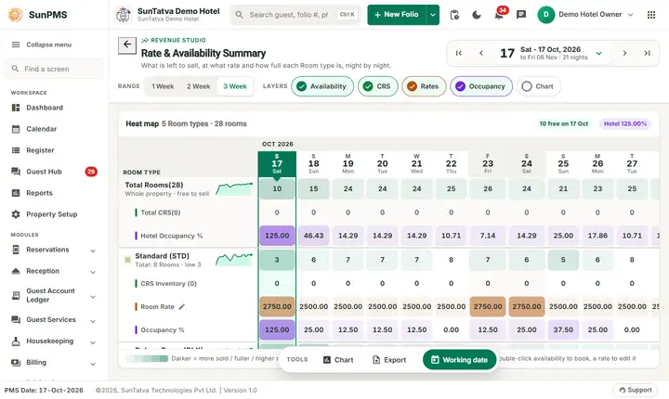Click the Export button
Image resolution: width=669 pixels, height=399 pixels.
click(x=389, y=360)
